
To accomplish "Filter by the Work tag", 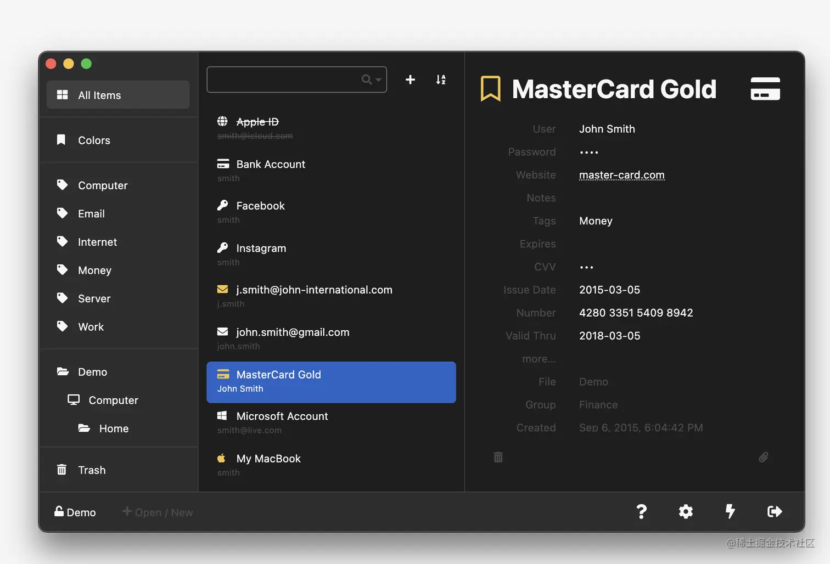I will pos(118,326).
